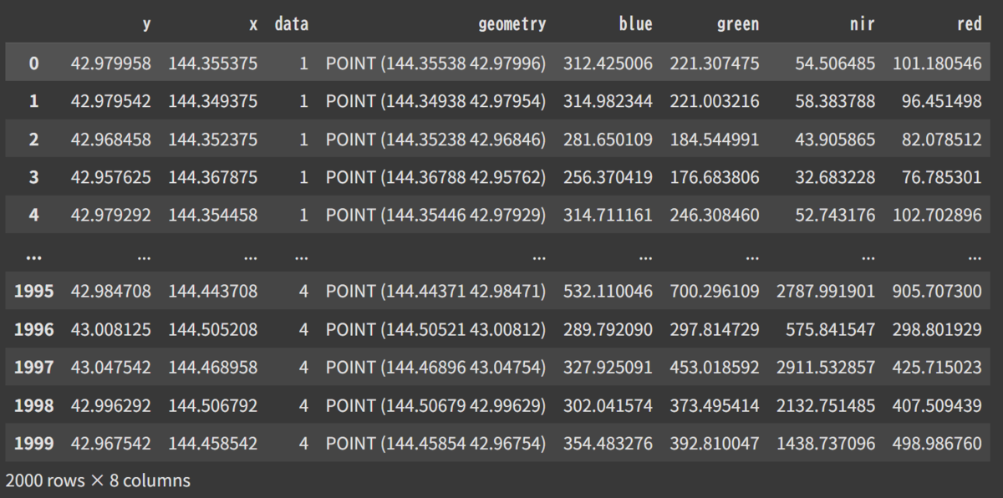The height and width of the screenshot is (498, 1003).
Task: Click the '2000 rows × 8 columns' summary text
Action: [98, 480]
